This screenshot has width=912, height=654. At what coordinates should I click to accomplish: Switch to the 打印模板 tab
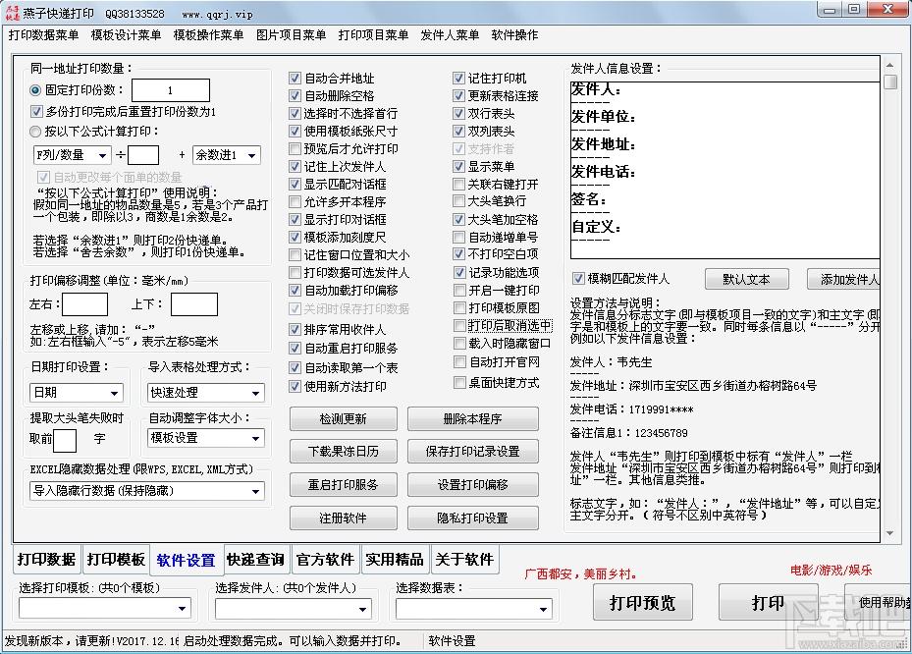(116, 559)
